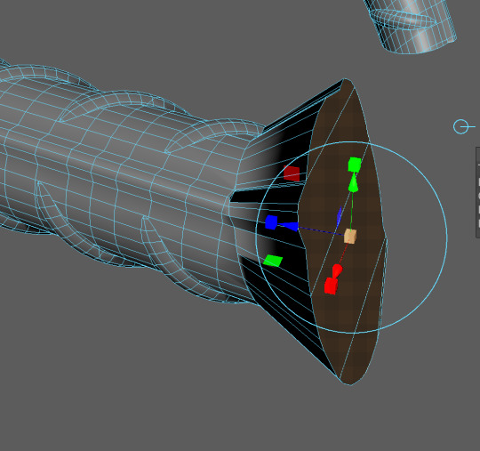Select the tan center uniform scale cube
Viewport: 480px width, 451px height.
[350, 237]
